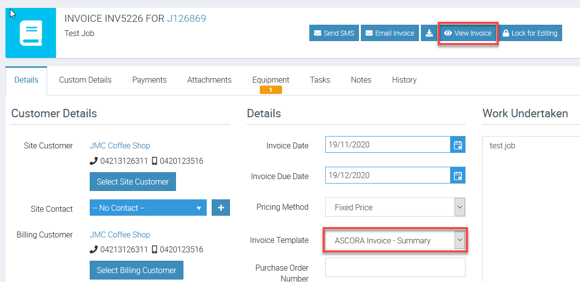Click Select Site Customer button

133,182
